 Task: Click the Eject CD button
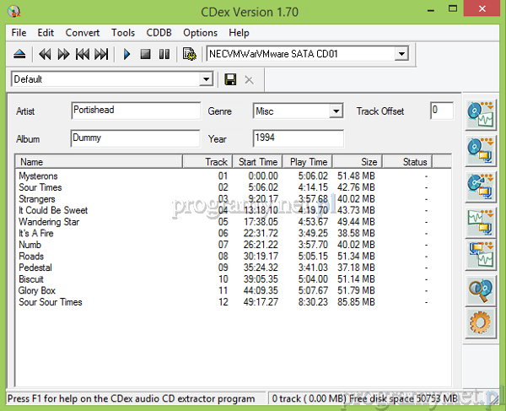coord(20,54)
